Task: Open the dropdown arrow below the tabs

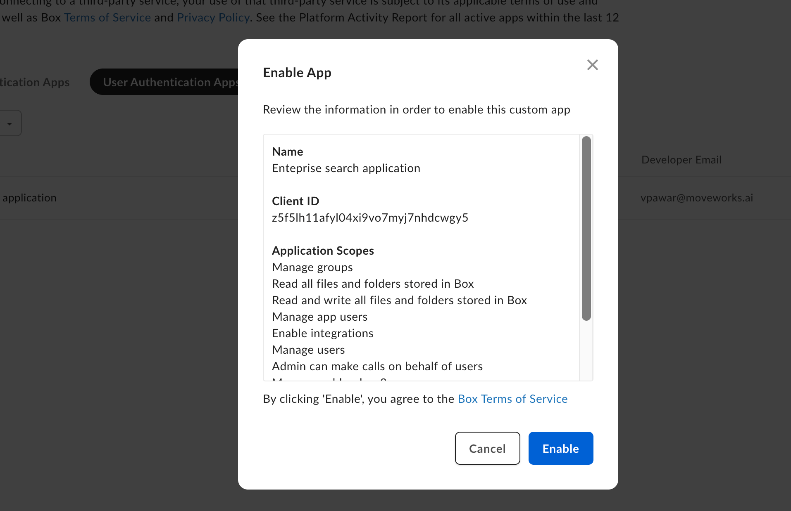Action: click(x=10, y=123)
